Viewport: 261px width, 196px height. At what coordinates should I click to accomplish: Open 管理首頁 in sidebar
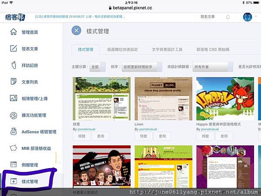pyautogui.click(x=30, y=32)
